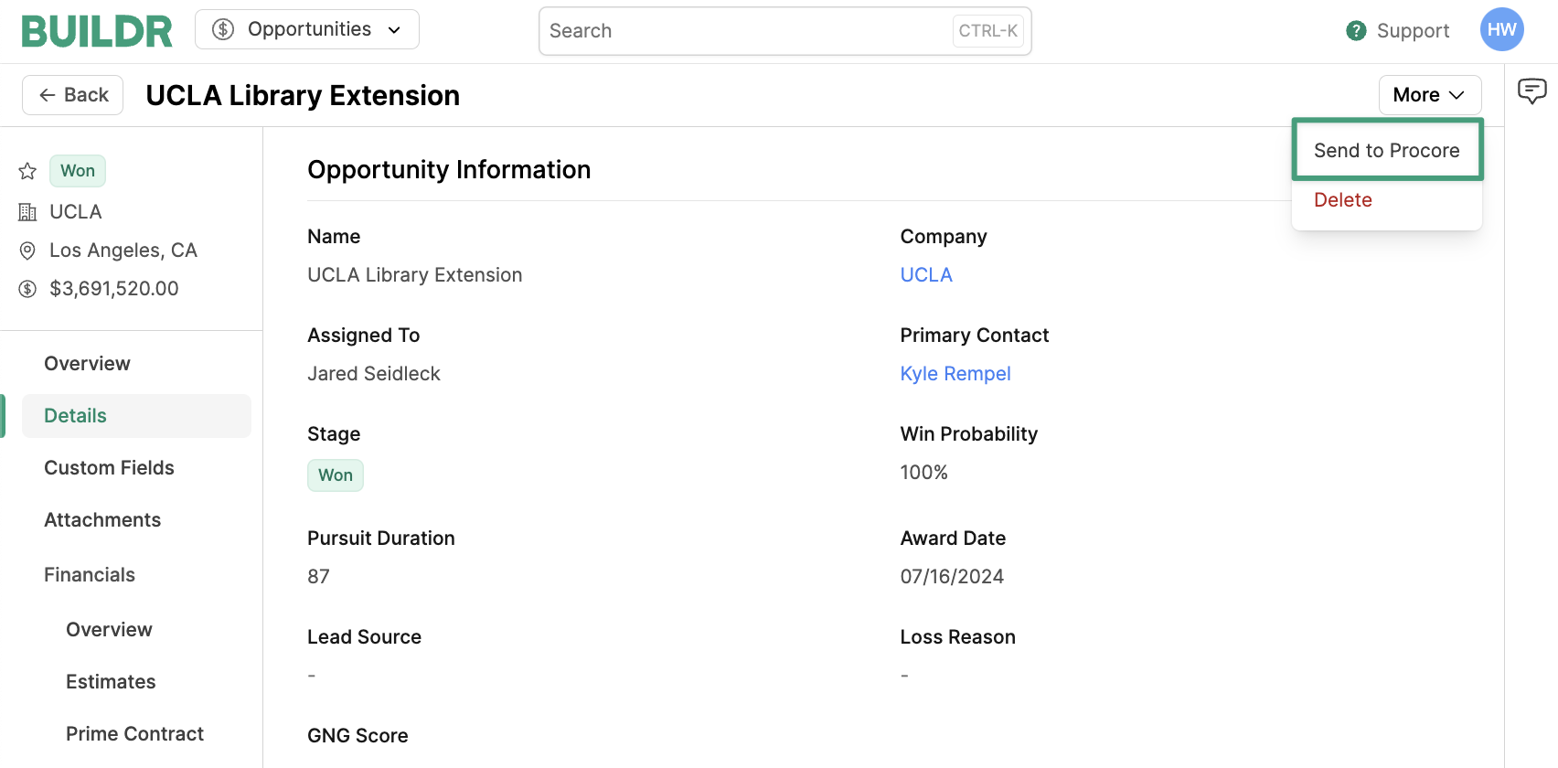The image size is (1558, 768).
Task: Click the Won stage badge
Action: pyautogui.click(x=336, y=475)
